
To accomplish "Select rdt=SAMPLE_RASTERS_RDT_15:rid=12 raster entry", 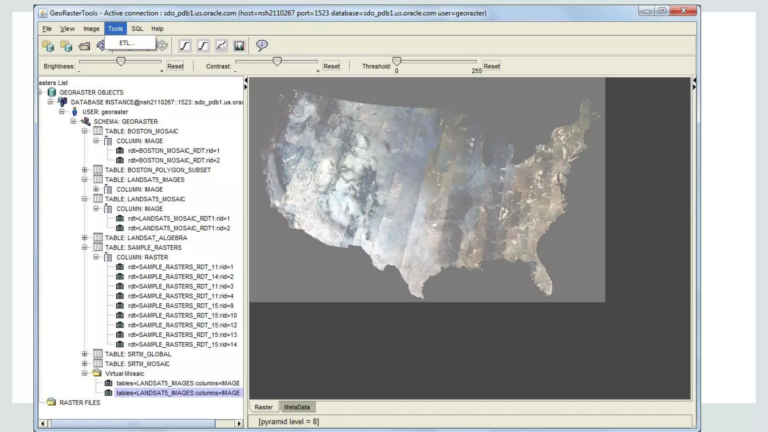I will point(182,325).
